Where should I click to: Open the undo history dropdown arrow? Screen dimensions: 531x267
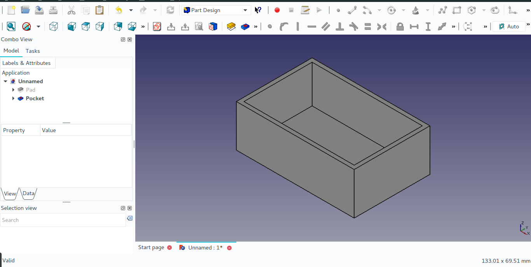[131, 10]
